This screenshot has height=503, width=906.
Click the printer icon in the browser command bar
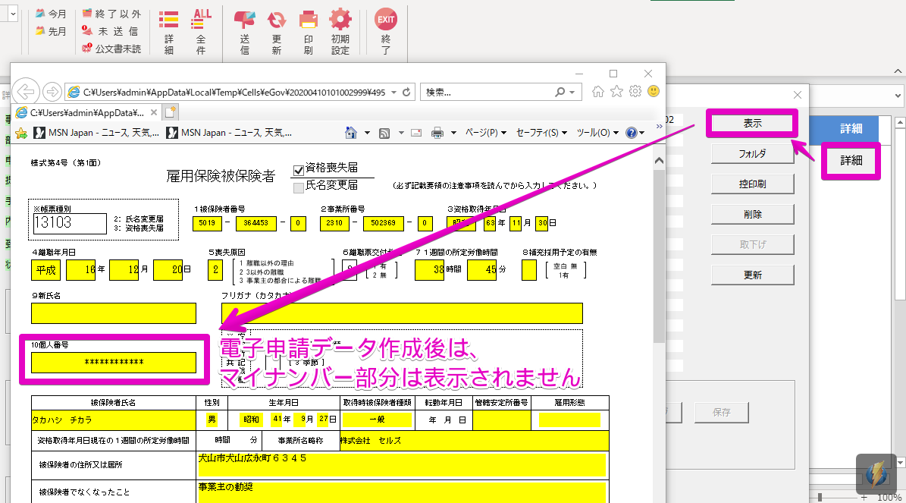tap(437, 133)
